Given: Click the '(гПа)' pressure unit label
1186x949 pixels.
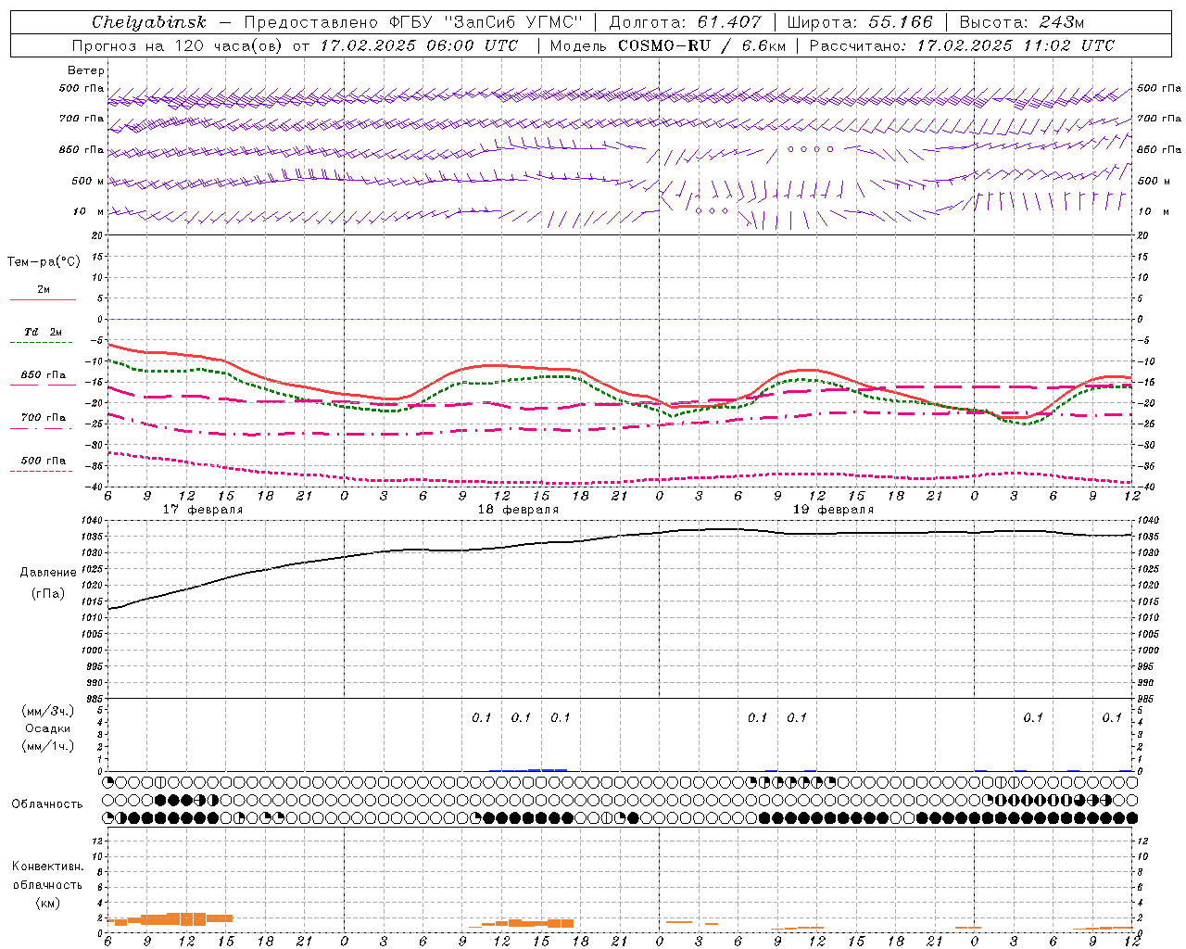Looking at the screenshot, I should 48,594.
